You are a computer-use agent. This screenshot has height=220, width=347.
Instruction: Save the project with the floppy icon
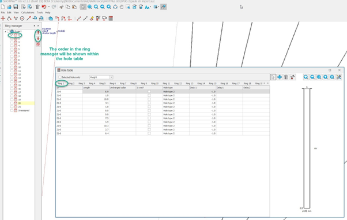point(16,7)
